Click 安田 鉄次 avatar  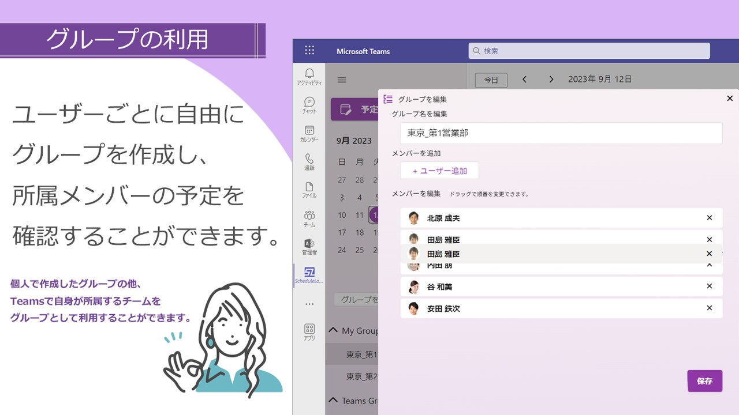tap(413, 308)
